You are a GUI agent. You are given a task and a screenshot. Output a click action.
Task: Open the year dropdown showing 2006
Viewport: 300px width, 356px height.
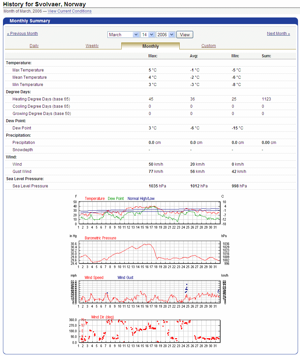pyautogui.click(x=166, y=35)
